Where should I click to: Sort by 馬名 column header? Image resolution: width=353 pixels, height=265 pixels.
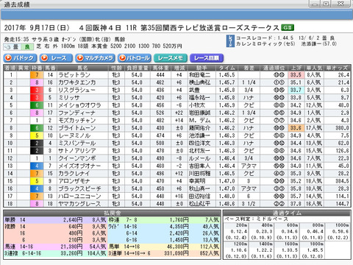pos(82,68)
